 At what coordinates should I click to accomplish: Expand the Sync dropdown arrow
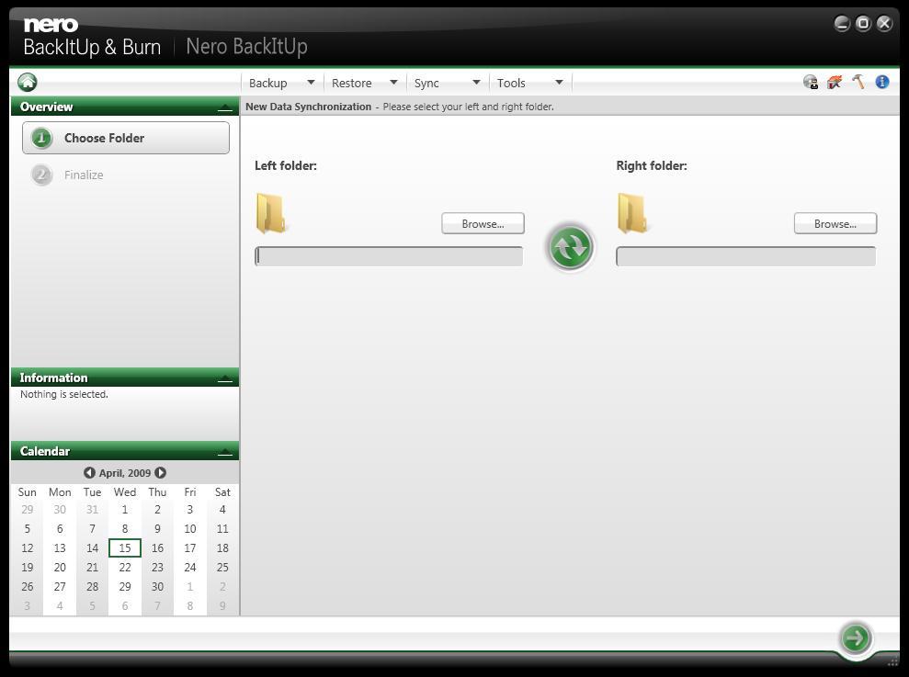(476, 83)
